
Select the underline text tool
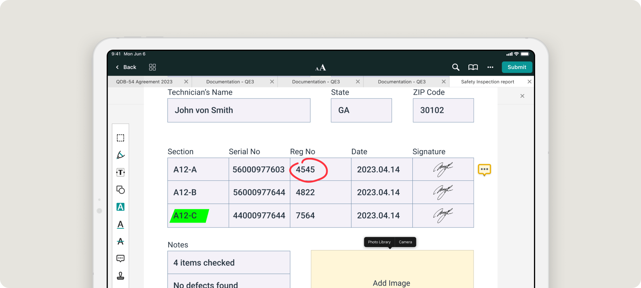pos(120,225)
